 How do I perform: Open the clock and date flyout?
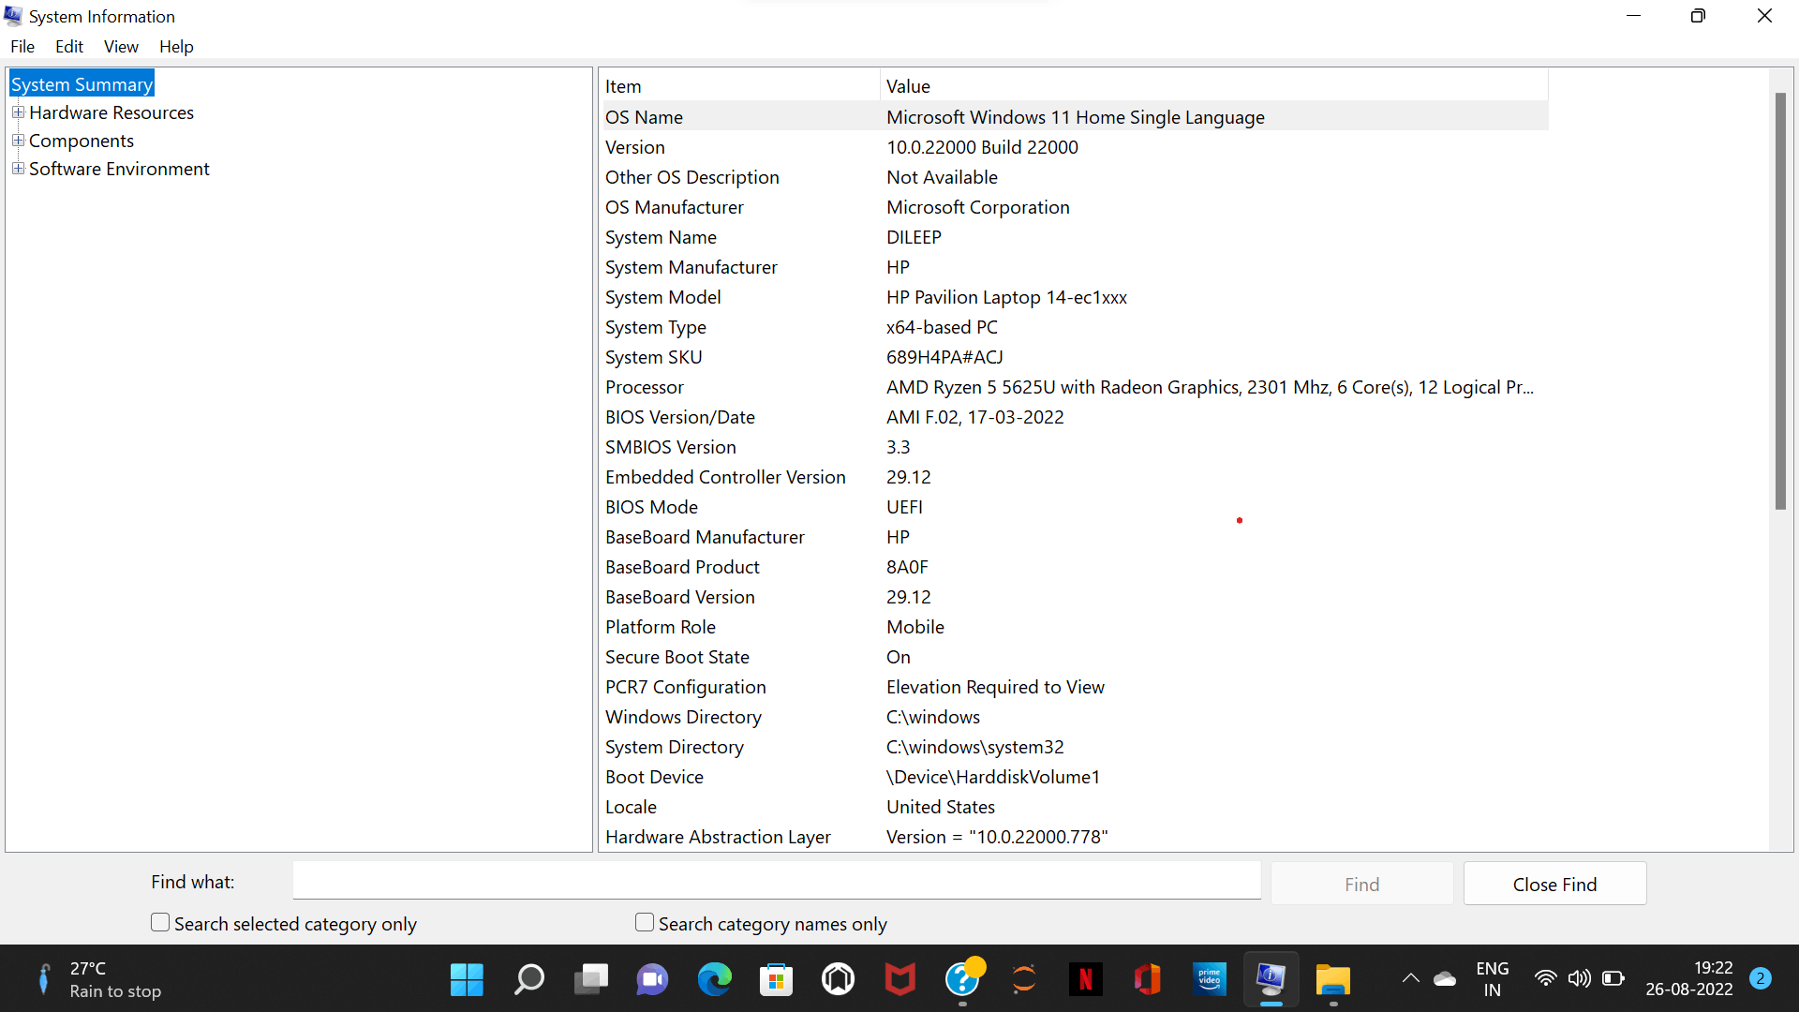coord(1689,979)
